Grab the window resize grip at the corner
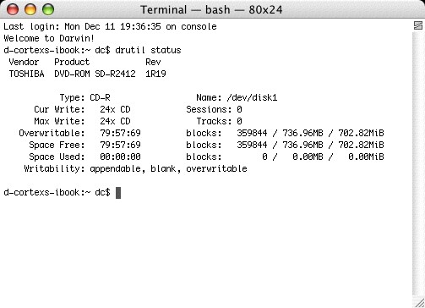The height and width of the screenshot is (308, 425). pos(418,302)
